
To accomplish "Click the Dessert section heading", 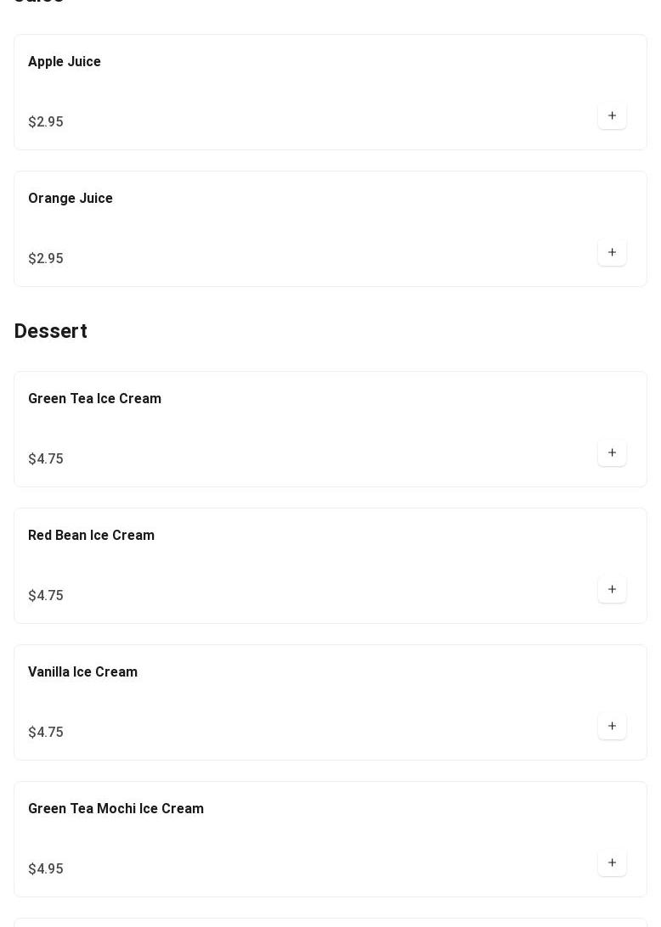I will (x=51, y=331).
